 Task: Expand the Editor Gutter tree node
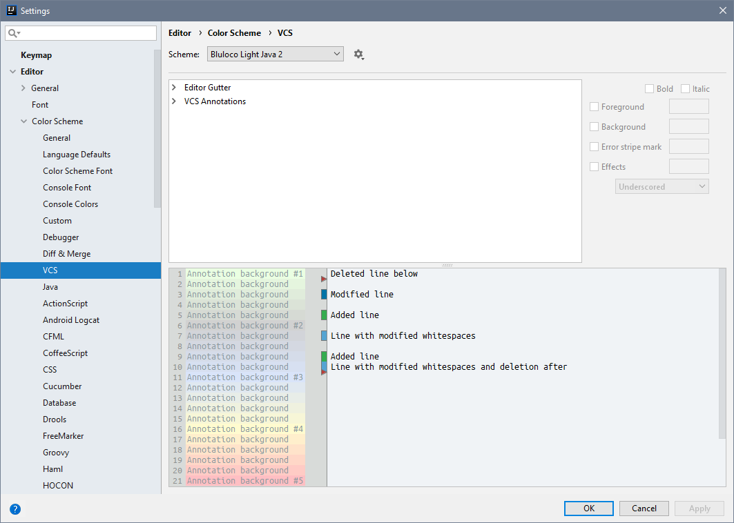(174, 88)
